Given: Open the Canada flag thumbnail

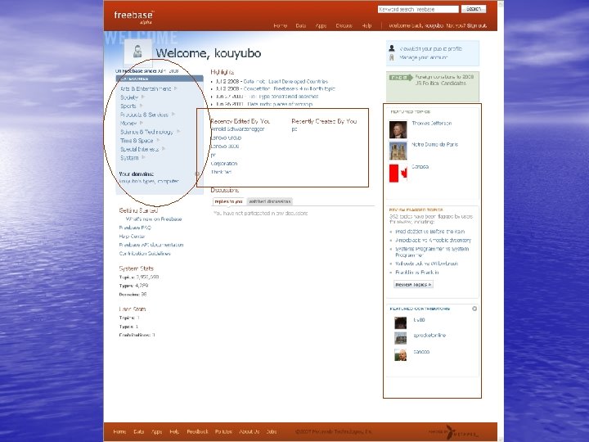Looking at the screenshot, I should [398, 174].
